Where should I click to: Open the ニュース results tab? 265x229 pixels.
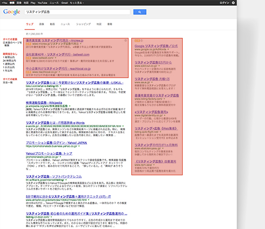click(x=65, y=24)
